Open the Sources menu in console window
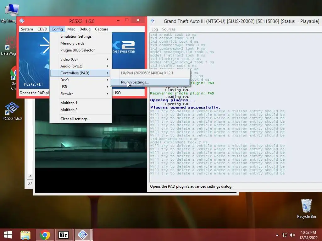The width and height of the screenshot is (322, 241). coord(169,29)
